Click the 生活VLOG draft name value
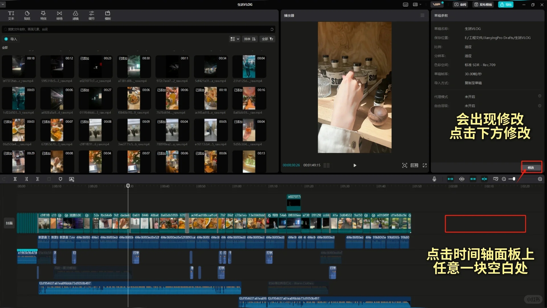This screenshot has height=308, width=547. (x=473, y=29)
